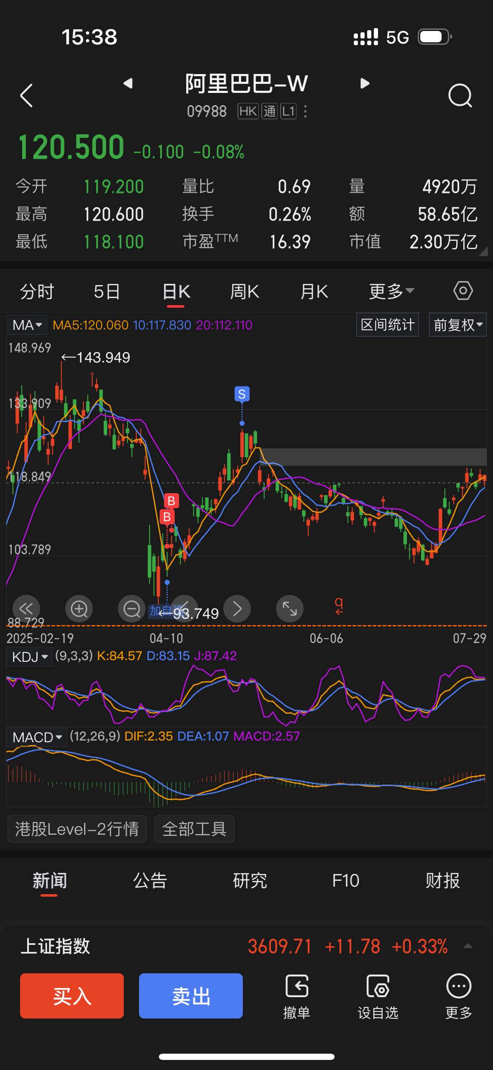Tap the 阿里巴巴-W stock title
493x1070 pixels.
click(246, 83)
